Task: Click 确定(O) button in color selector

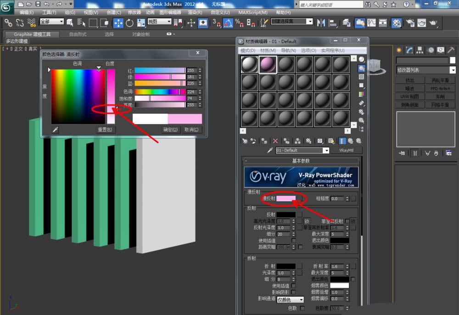Action: coord(170,130)
